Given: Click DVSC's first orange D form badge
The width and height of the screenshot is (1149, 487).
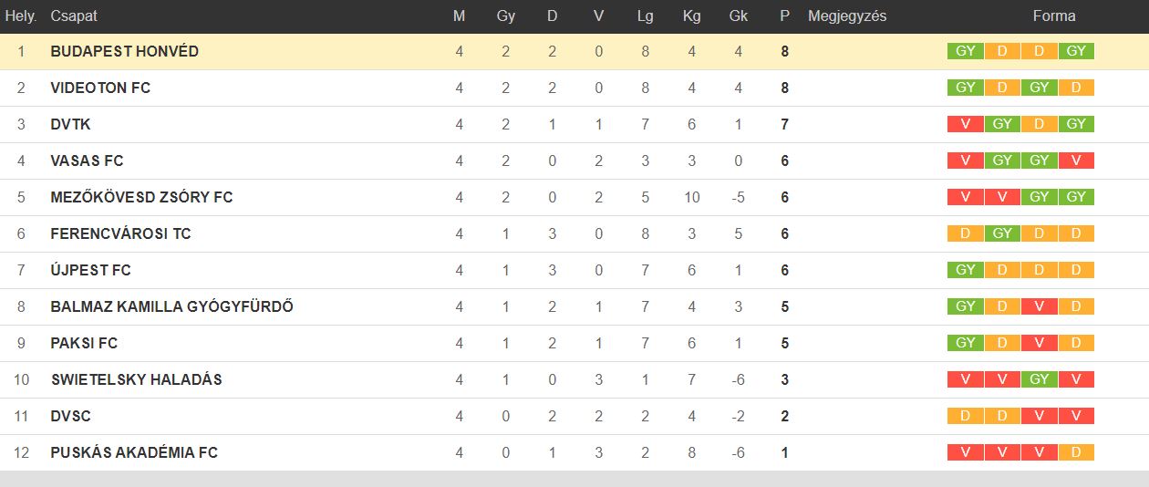Looking at the screenshot, I should pos(965,416).
